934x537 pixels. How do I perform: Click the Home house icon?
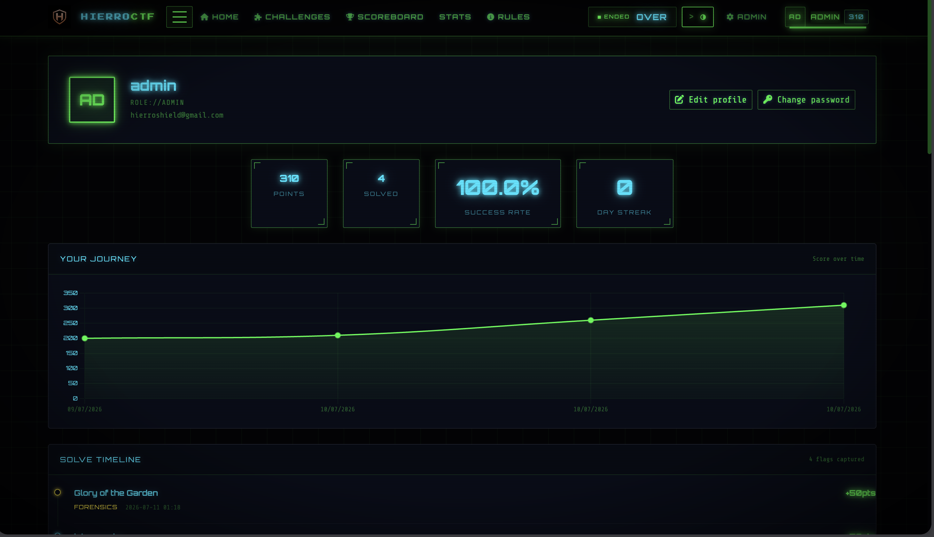click(x=205, y=17)
